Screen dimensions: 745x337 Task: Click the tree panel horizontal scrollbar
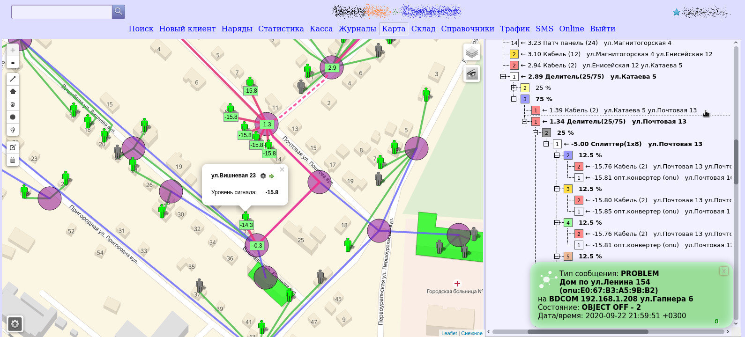[x=588, y=332]
